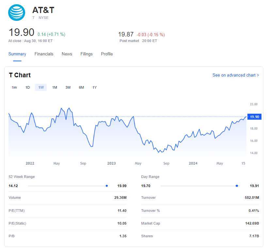This screenshot has height=250, width=268.
Task: Click the AT&T globe logo
Action: pyautogui.click(x=17, y=13)
